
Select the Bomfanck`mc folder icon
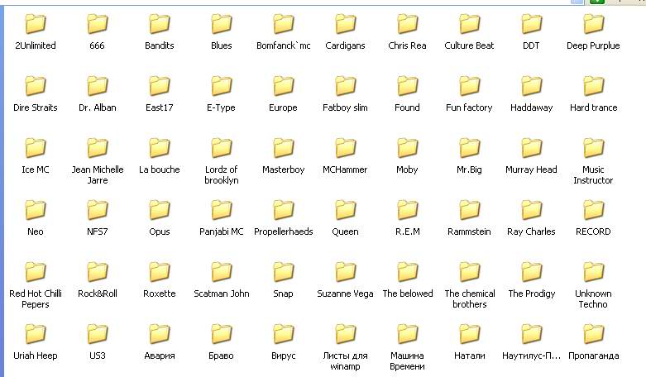tap(284, 23)
